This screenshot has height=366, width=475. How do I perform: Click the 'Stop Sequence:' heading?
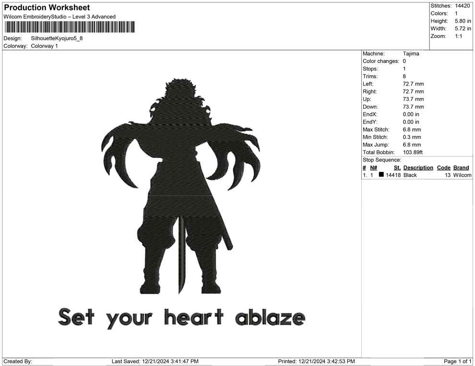(382, 160)
